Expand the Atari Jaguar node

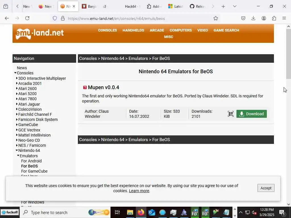tap(17, 104)
